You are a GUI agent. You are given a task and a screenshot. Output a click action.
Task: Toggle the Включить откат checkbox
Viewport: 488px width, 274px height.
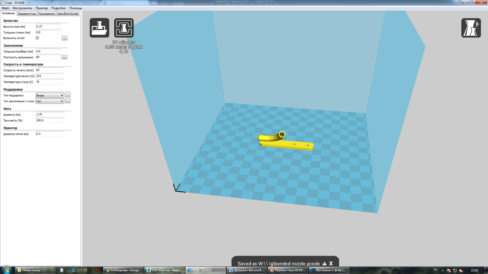click(37, 38)
